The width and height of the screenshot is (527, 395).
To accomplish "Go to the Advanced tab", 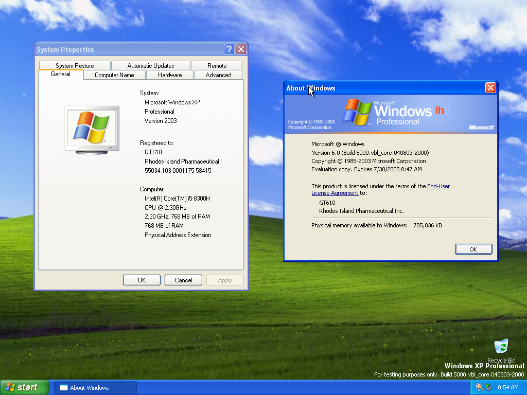I will tap(218, 75).
